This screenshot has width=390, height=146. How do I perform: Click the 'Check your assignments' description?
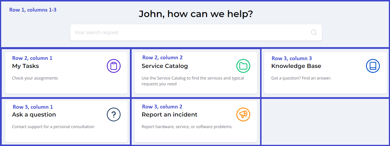point(35,78)
